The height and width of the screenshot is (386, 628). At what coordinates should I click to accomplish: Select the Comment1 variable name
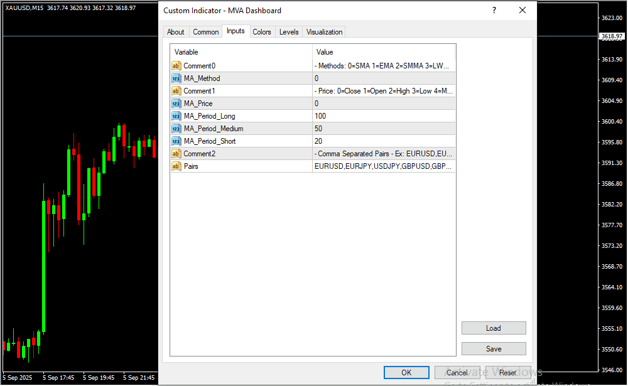(200, 91)
